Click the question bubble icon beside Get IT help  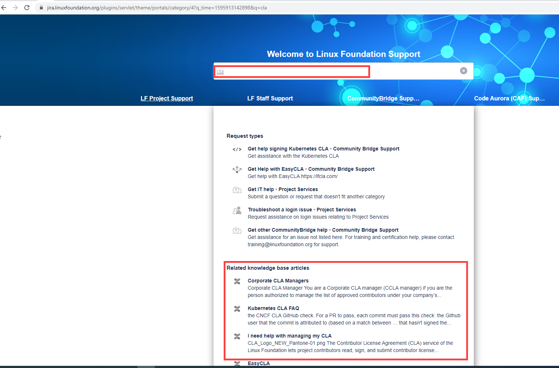coord(237,190)
